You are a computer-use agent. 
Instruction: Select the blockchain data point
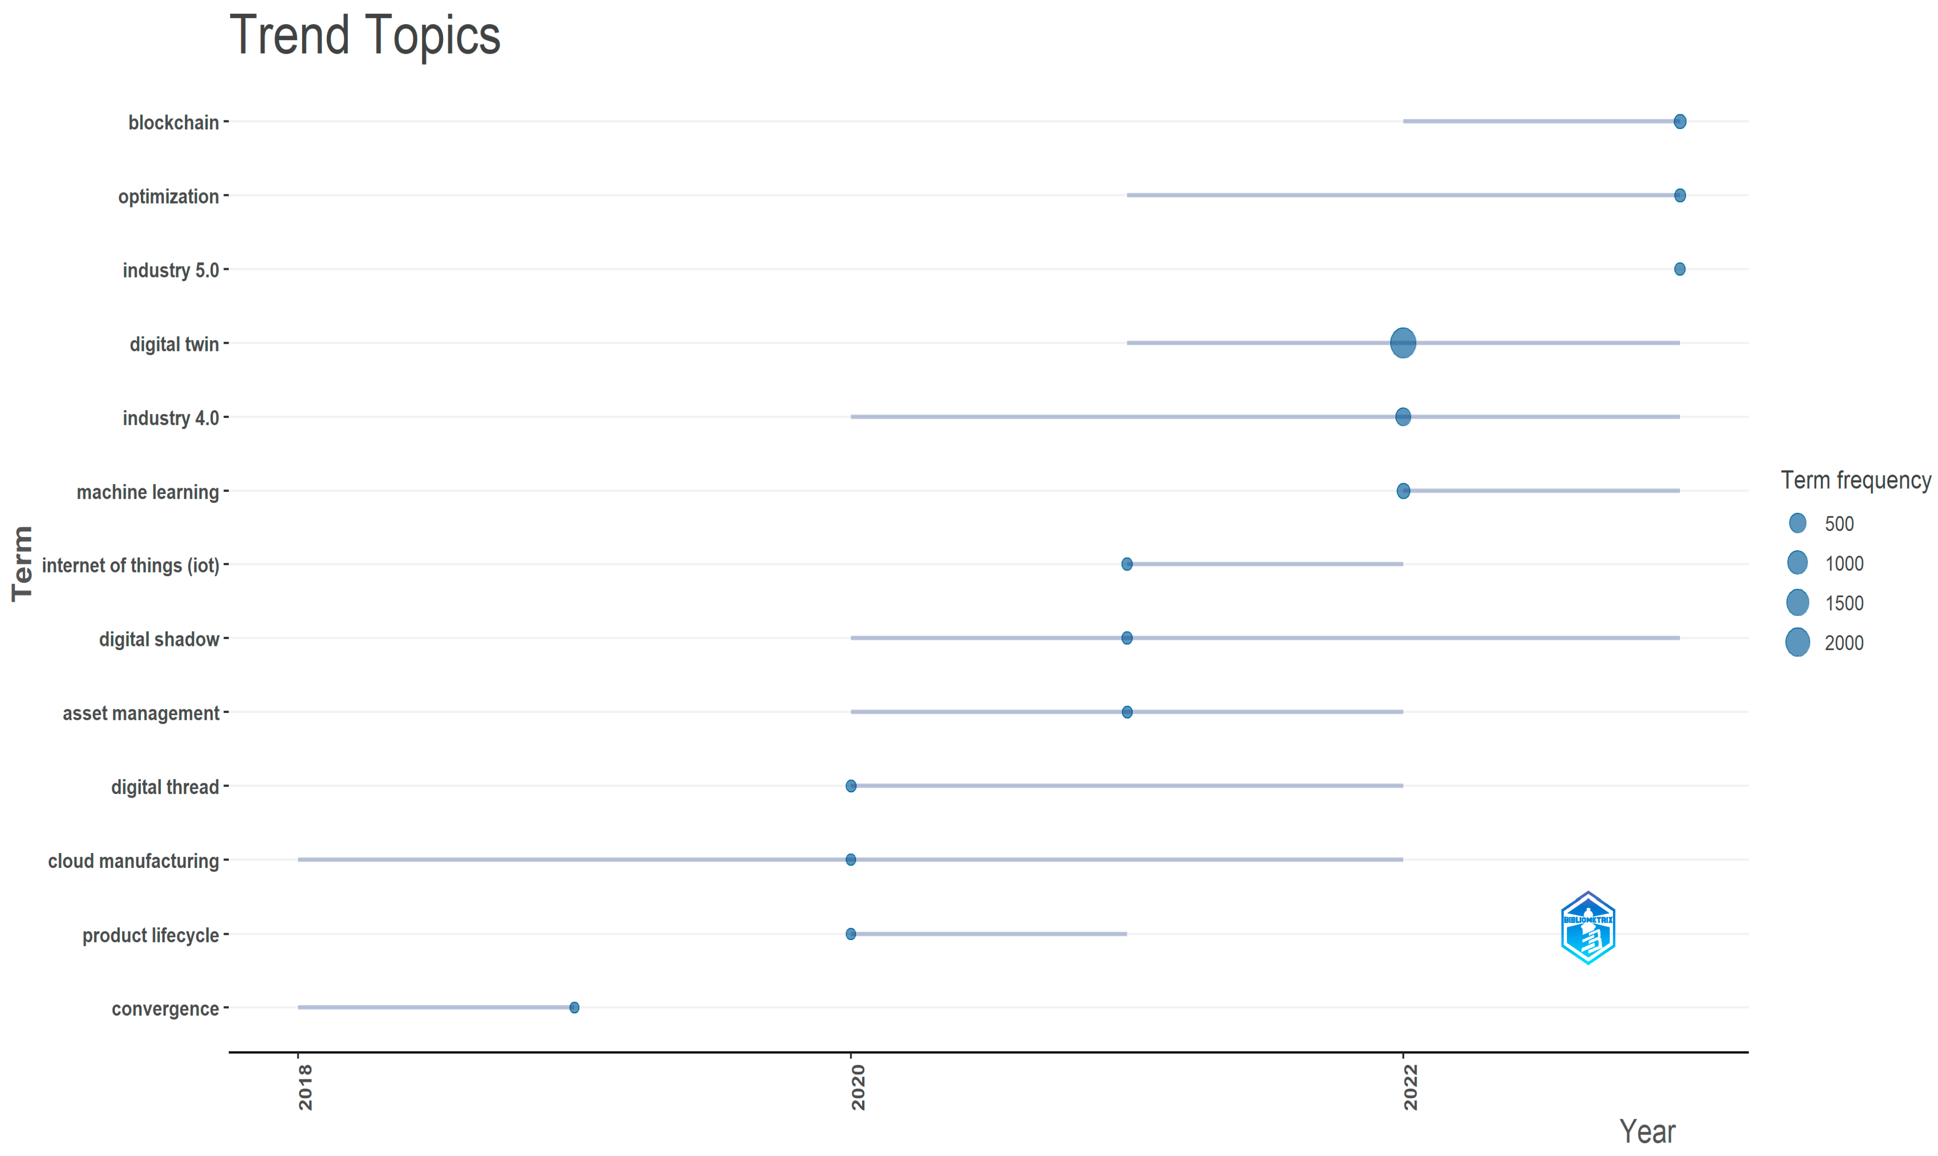click(x=1680, y=122)
